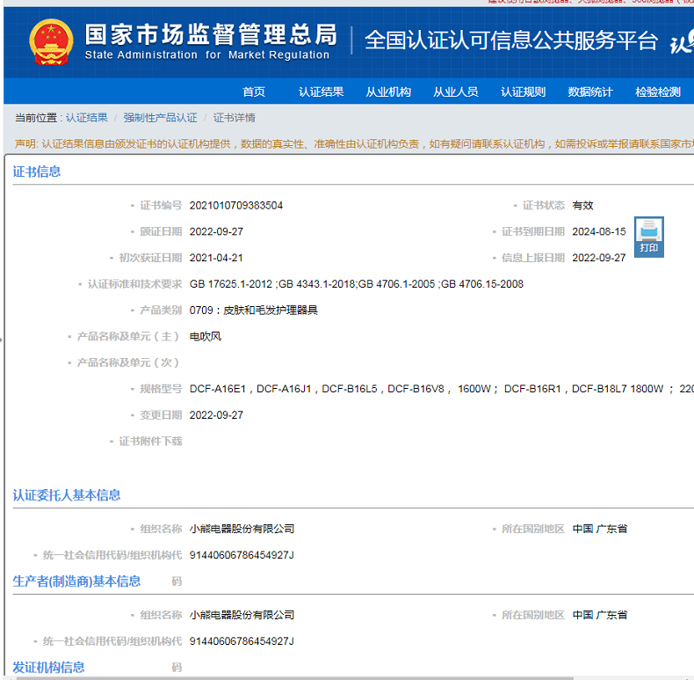Viewport: 694px width, 680px height.
Task: Click 小熊电器股份有限公司 under 认证委托人
Action: (242, 529)
